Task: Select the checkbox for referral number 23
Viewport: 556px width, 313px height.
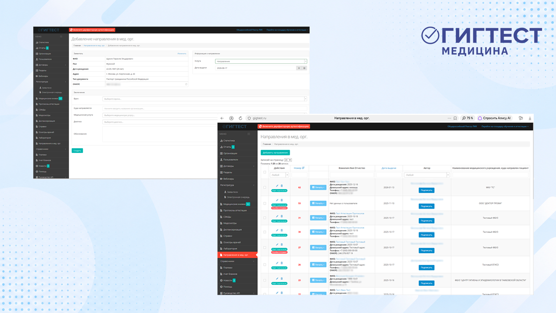Action: [265, 280]
